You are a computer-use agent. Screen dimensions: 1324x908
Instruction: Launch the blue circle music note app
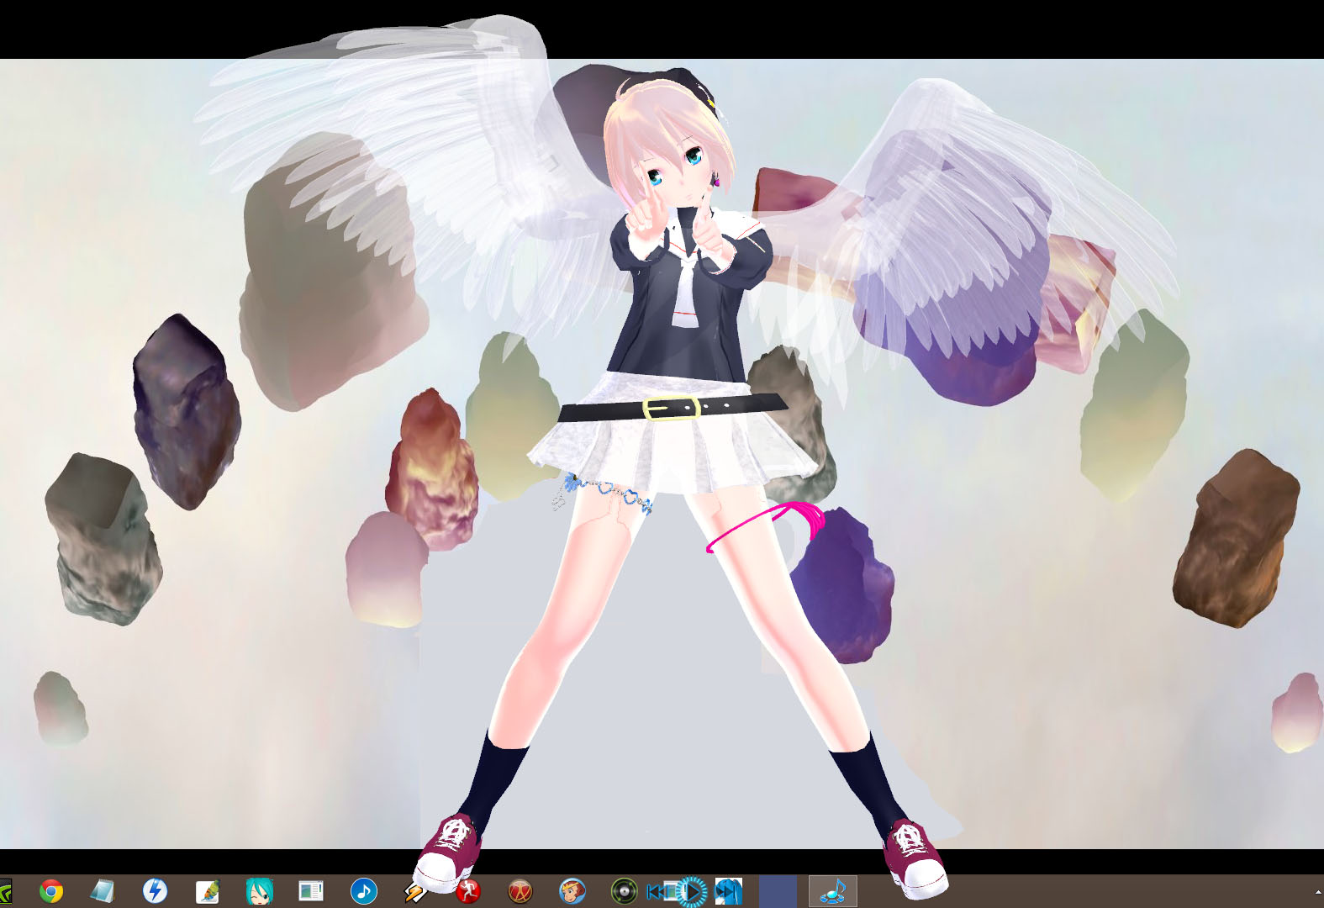click(363, 891)
